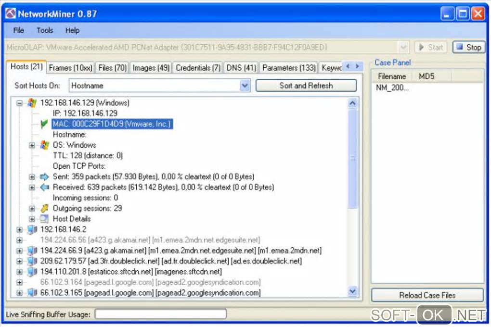Select the IP: 192.168.146.129 row
Viewport: 491px width, 327px height.
click(85, 113)
